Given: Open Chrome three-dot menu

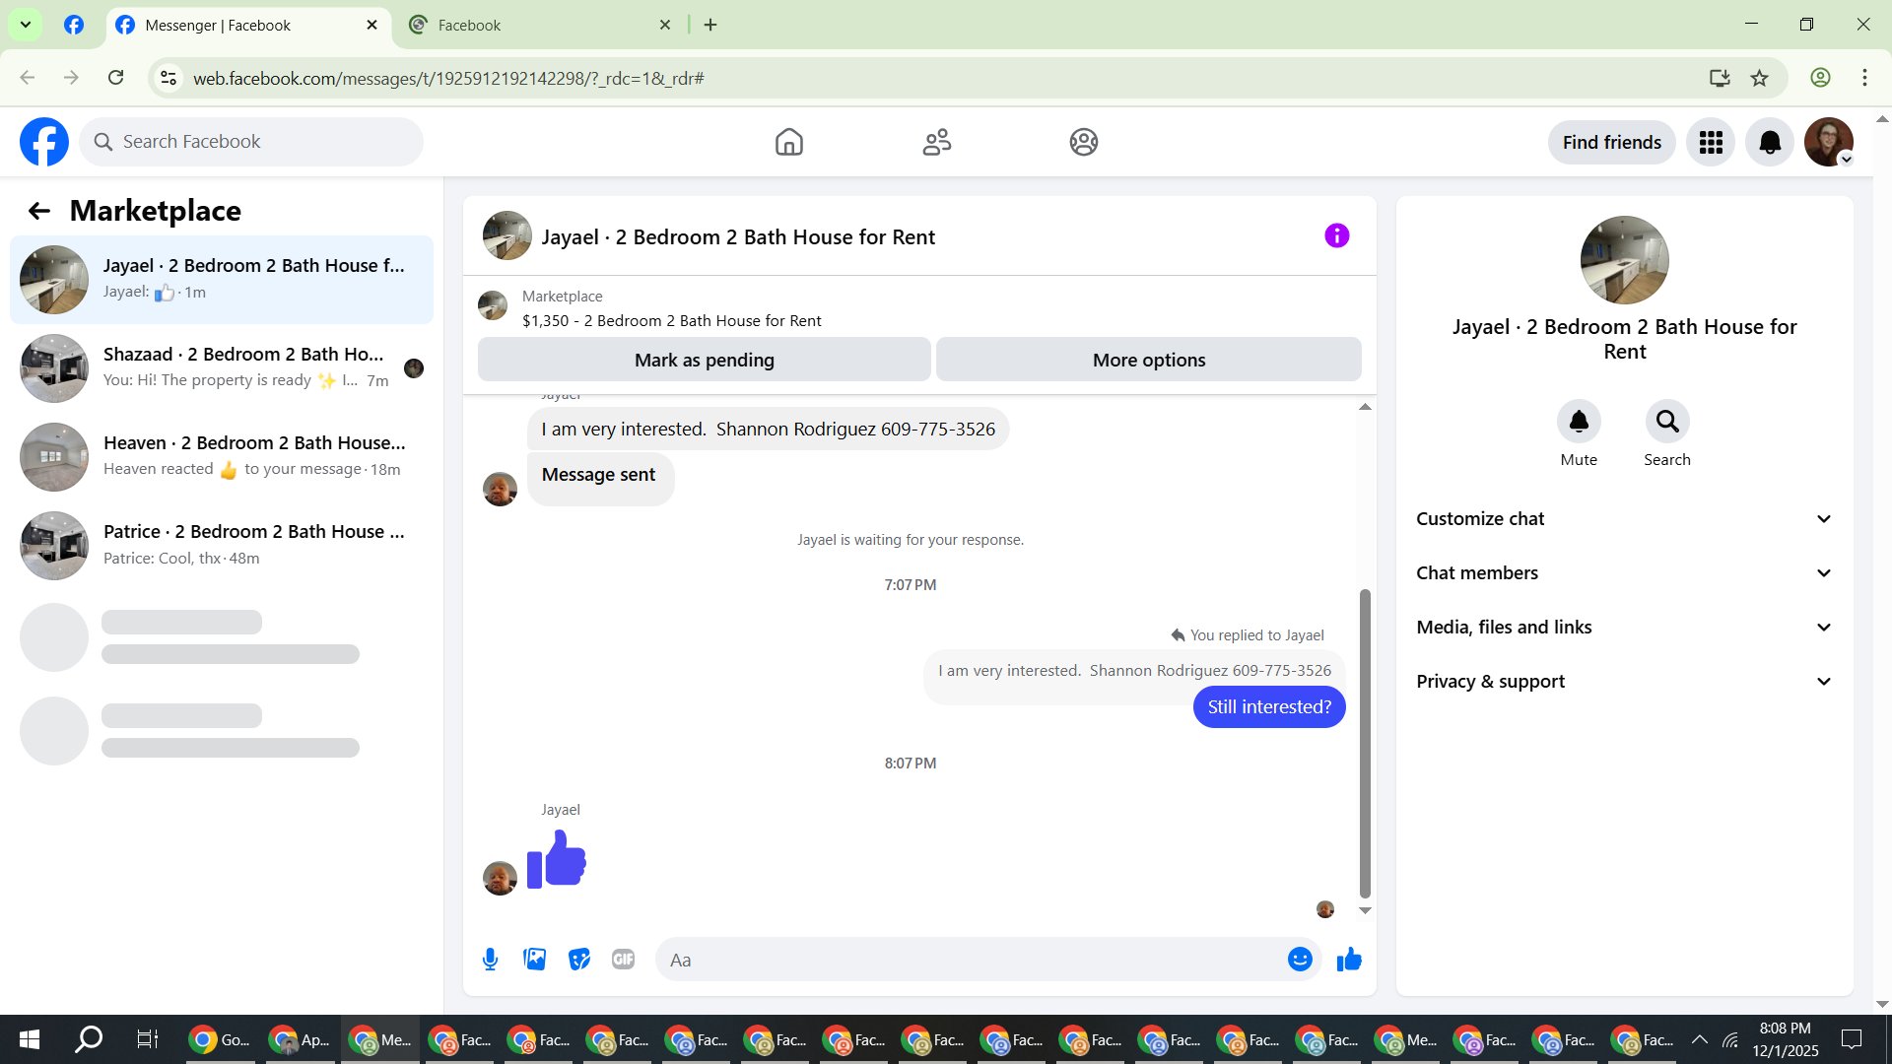Looking at the screenshot, I should point(1865,78).
